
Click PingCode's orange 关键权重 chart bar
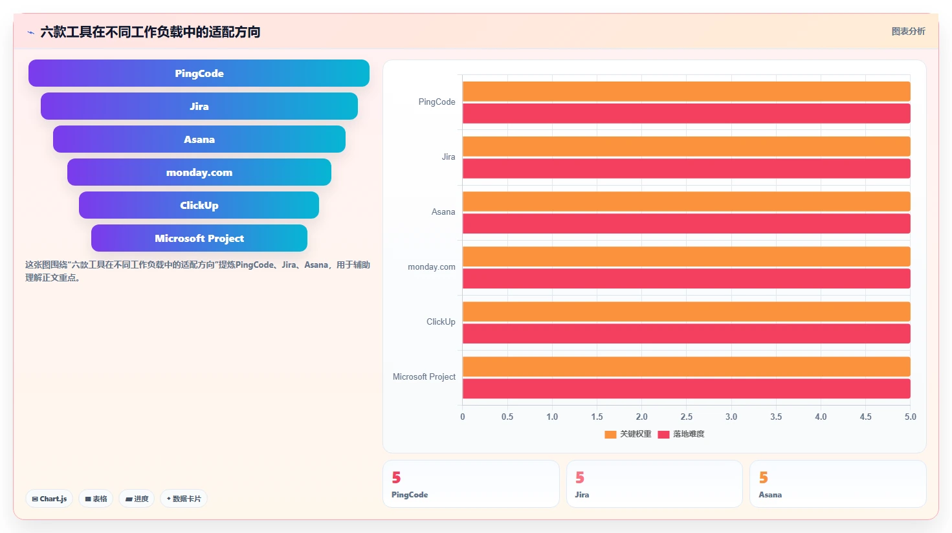[686, 91]
